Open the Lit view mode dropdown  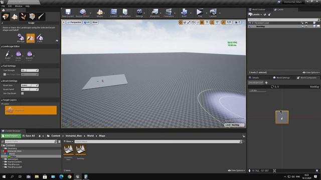point(87,22)
